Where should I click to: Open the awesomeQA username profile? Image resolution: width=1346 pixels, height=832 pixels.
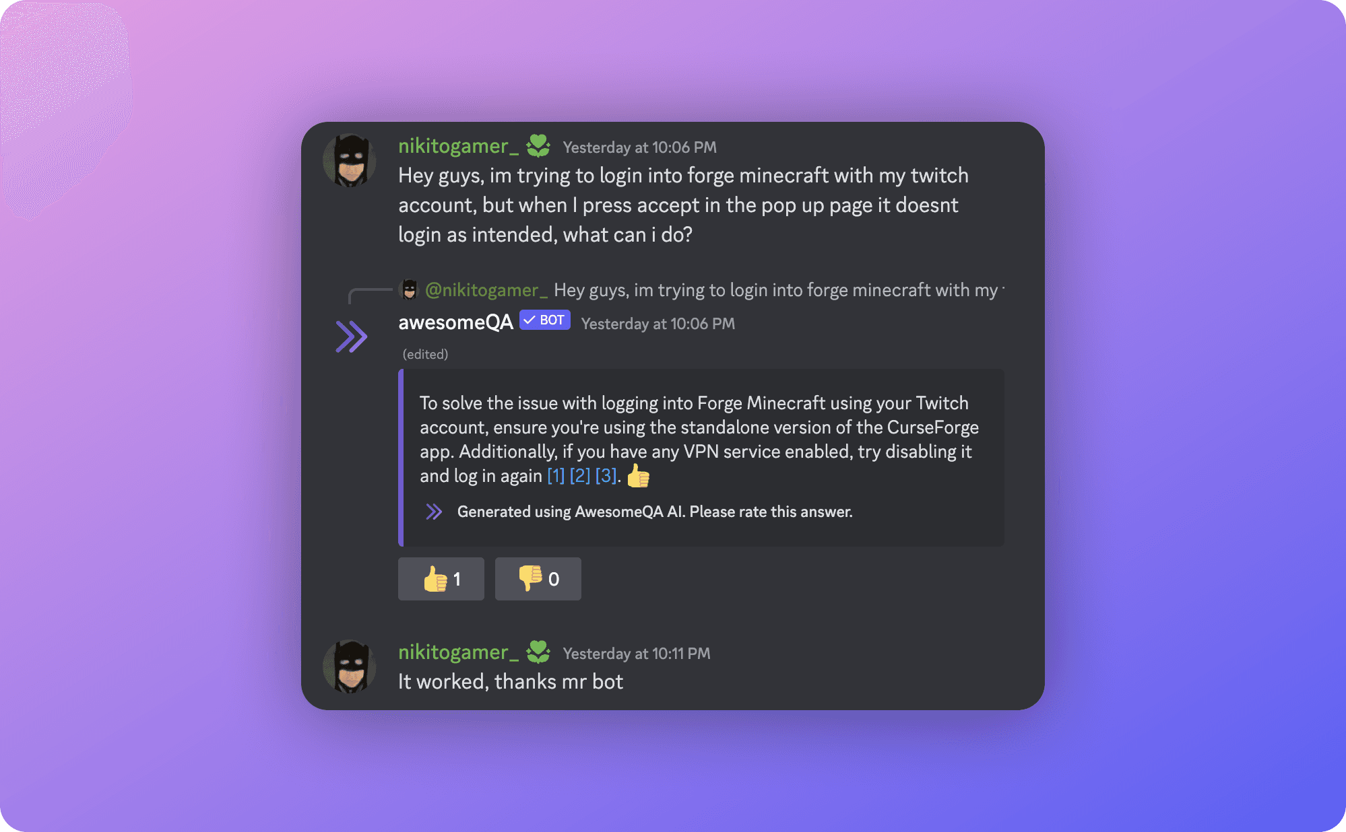pos(455,322)
